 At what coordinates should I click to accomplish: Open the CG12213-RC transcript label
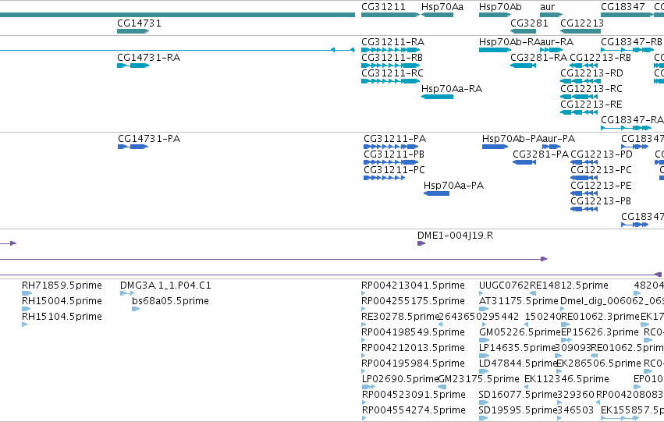[591, 89]
